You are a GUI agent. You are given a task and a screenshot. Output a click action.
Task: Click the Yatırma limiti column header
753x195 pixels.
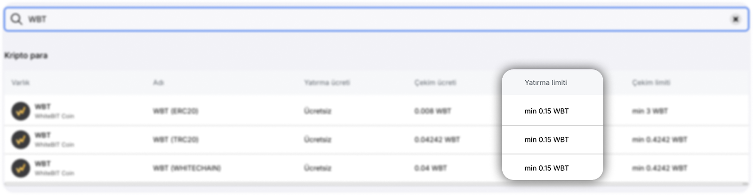(x=545, y=82)
